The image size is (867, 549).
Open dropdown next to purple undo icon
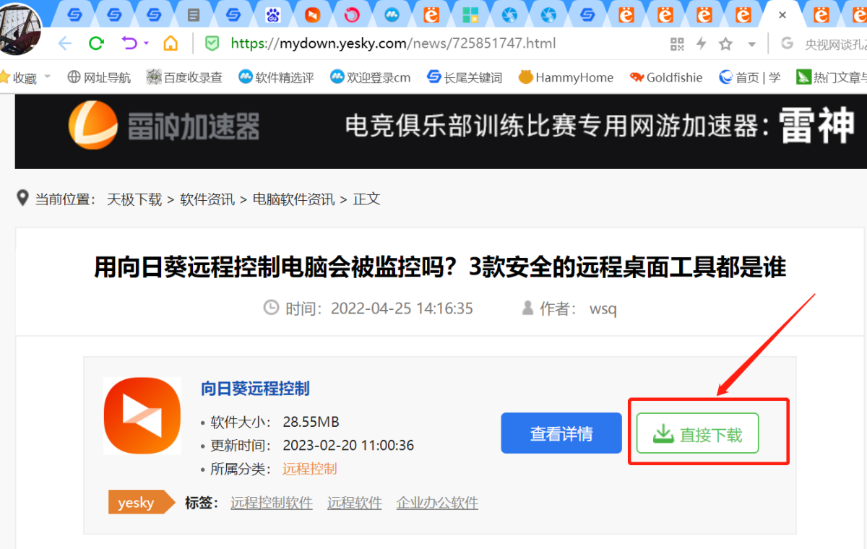[146, 43]
